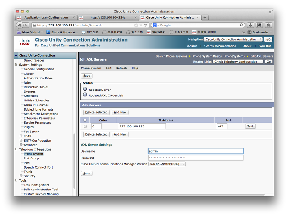288x216 pixels.
Task: Collapse the Cisco Unity Connection panel header
Action: click(x=16, y=55)
